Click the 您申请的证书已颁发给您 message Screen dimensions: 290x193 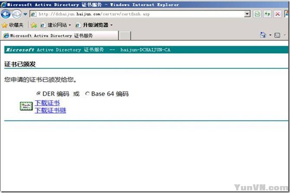[x=40, y=80]
